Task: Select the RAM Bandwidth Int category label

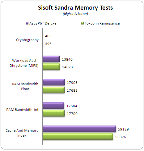Action: point(22,110)
